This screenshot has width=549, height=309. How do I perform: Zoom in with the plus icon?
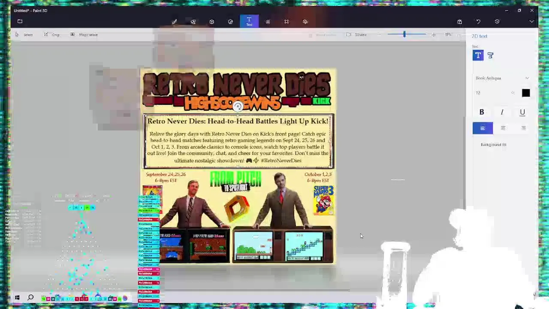point(434,35)
